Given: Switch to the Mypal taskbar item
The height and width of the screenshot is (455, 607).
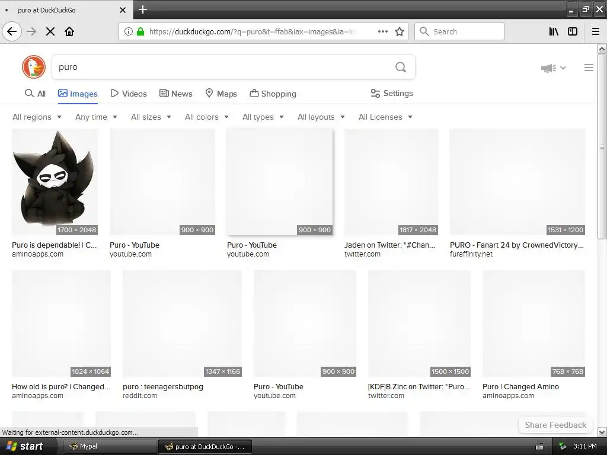Looking at the screenshot, I should click(108, 446).
